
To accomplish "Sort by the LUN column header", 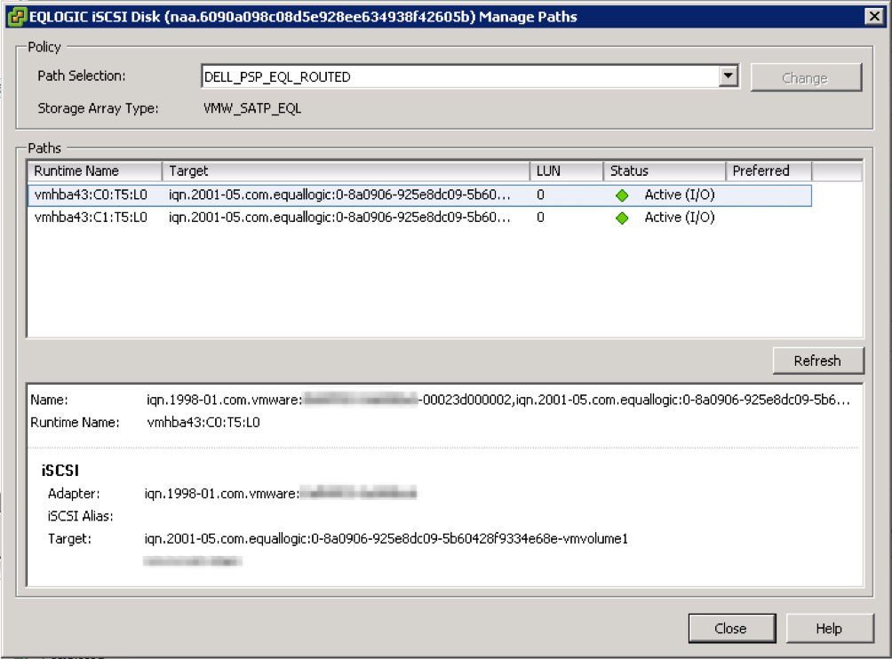I will (566, 171).
